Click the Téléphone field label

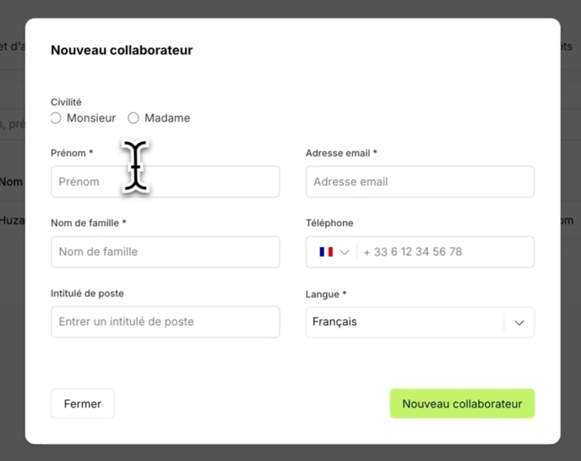point(329,223)
